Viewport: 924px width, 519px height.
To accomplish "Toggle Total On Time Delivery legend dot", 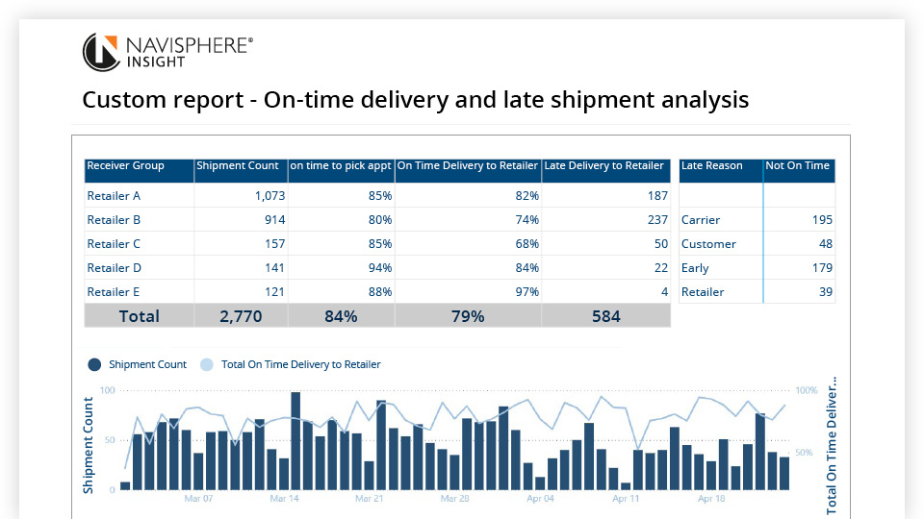I will 207,364.
